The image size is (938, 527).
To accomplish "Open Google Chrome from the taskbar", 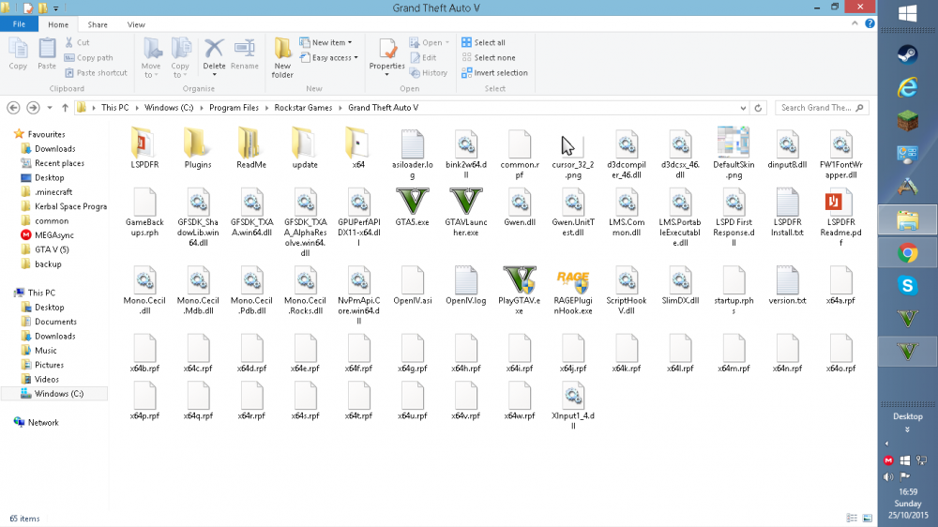I will [x=907, y=253].
